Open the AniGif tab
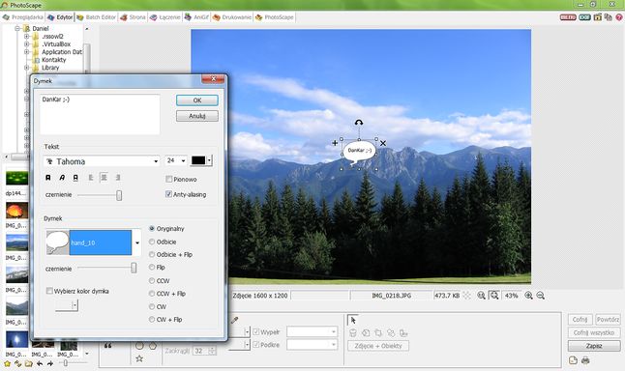625x371 pixels. pos(196,17)
